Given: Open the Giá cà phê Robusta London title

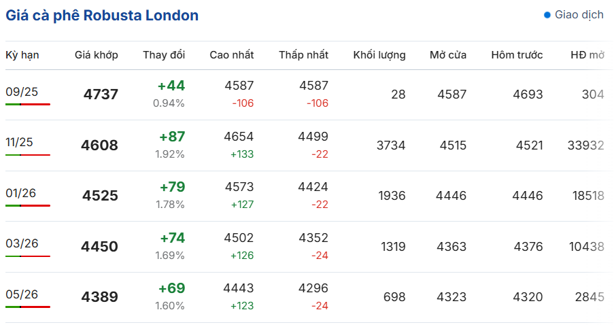Looking at the screenshot, I should 102,16.
